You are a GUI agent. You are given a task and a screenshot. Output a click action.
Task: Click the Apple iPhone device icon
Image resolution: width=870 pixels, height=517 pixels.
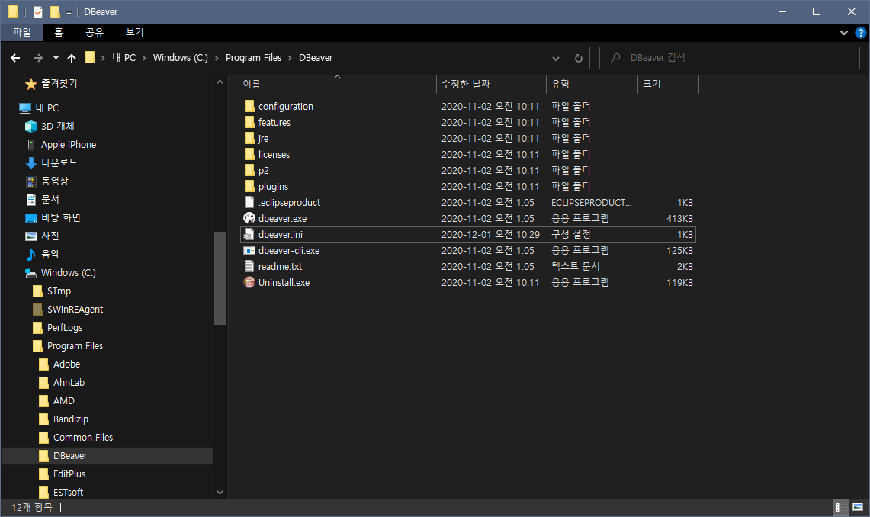[x=31, y=145]
